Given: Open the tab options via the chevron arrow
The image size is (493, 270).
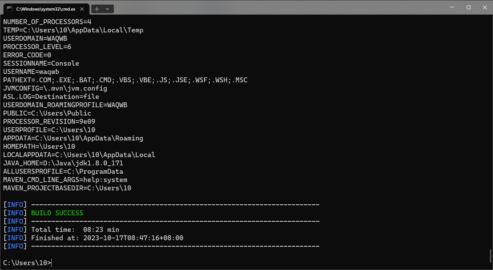Looking at the screenshot, I should click(108, 9).
